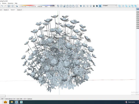Open Model Info from the toolbar

click(x=12, y=6)
